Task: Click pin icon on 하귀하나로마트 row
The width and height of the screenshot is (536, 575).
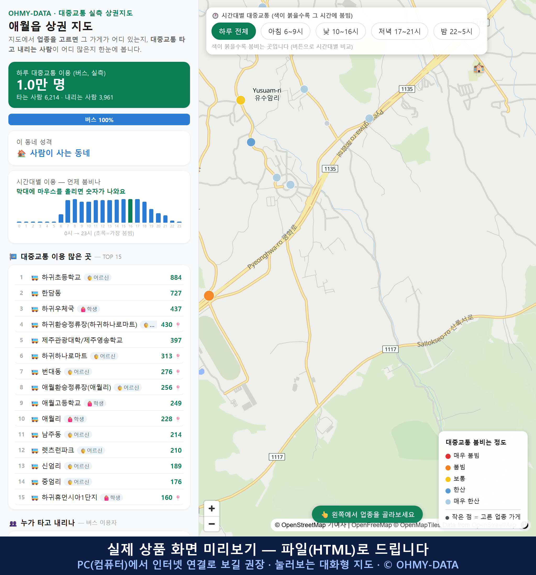Action: 178,356
